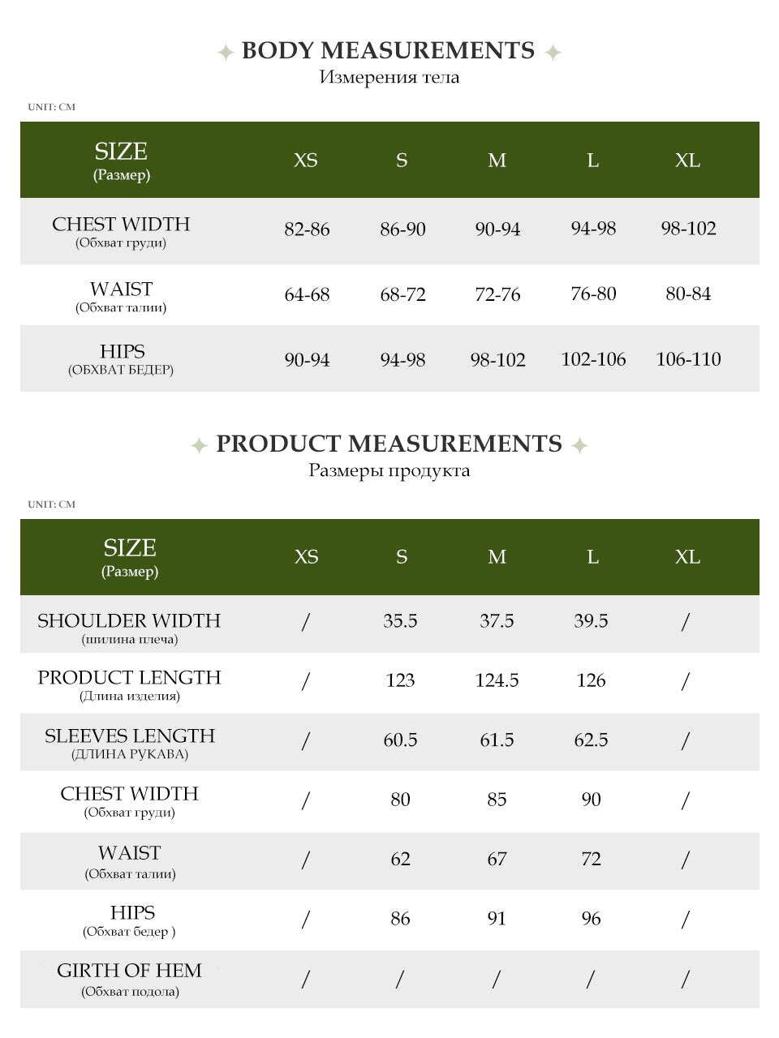The height and width of the screenshot is (1038, 779).
Task: Click the star icon left of PRODUCT MEASUREMENTS
Action: 199,445
